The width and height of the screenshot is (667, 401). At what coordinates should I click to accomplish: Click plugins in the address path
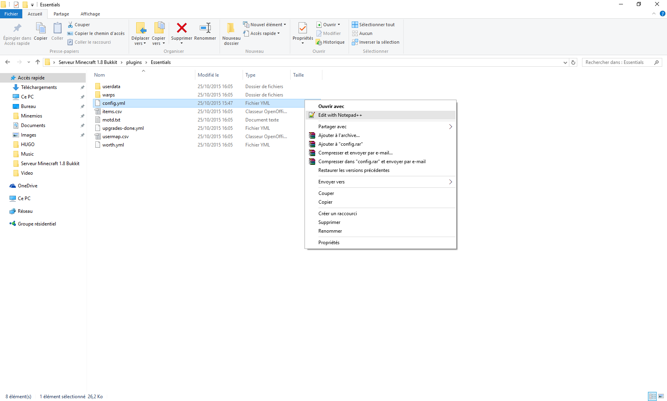tap(134, 62)
